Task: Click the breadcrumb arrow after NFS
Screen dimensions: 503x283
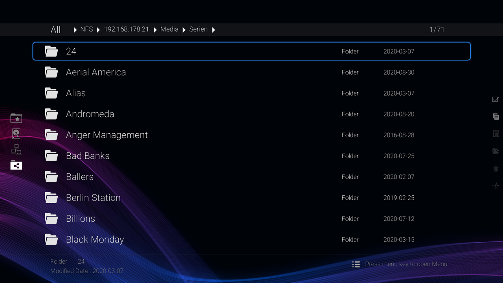Action: [98, 29]
